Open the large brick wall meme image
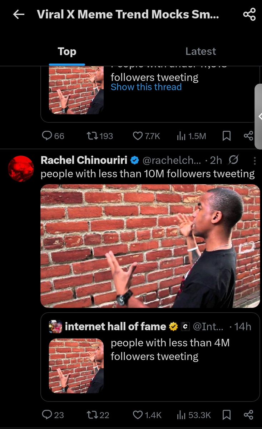 coord(150,246)
